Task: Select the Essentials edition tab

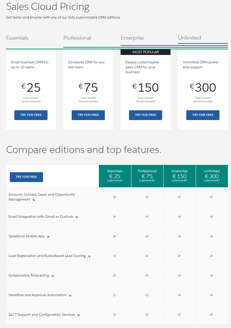Action: click(x=17, y=38)
